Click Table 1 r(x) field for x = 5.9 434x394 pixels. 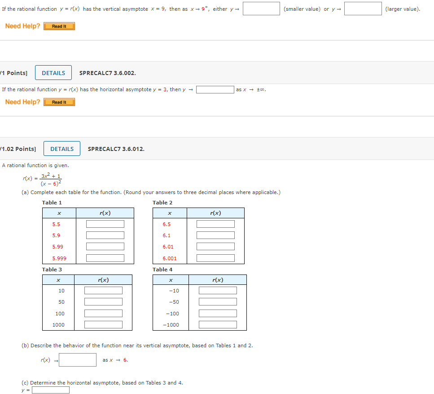tap(105, 235)
